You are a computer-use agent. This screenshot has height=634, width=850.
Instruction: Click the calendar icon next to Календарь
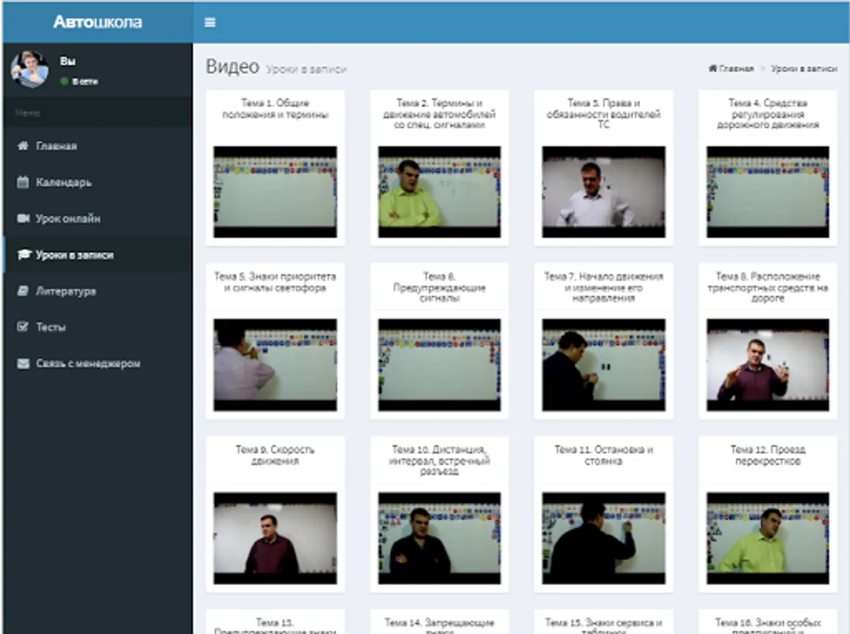click(23, 182)
